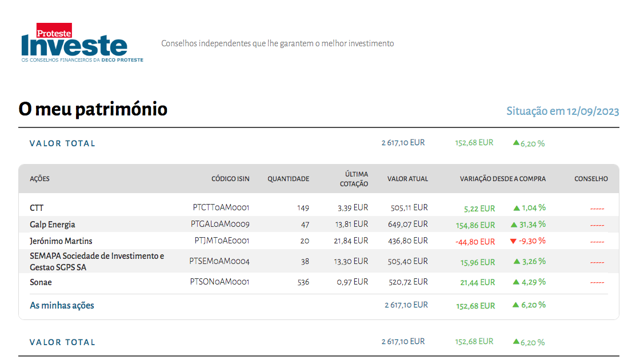Click the Conselho dashes for Jerónimo Martins
Image resolution: width=632 pixels, height=364 pixels.
pos(597,242)
